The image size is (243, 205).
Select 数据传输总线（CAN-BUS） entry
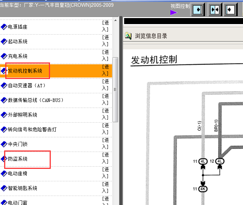[36, 100]
